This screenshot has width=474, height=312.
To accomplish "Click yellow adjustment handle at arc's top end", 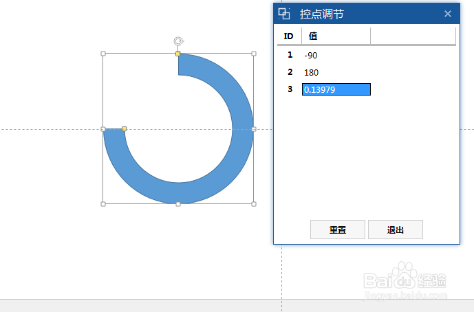I will coord(178,54).
